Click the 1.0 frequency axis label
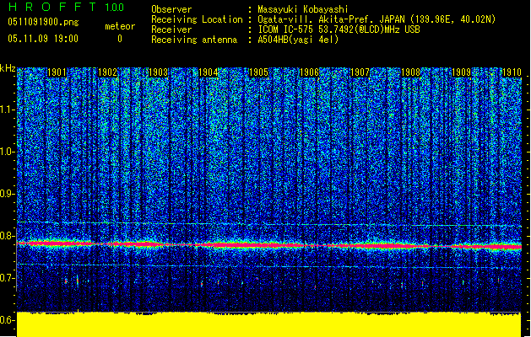Viewport: 531px width, 337px height. pyautogui.click(x=8, y=152)
